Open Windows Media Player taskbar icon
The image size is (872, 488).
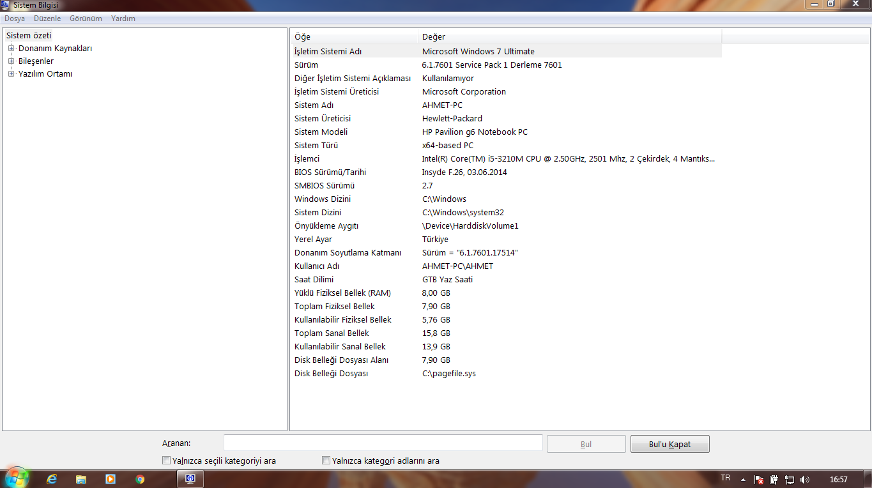click(111, 479)
